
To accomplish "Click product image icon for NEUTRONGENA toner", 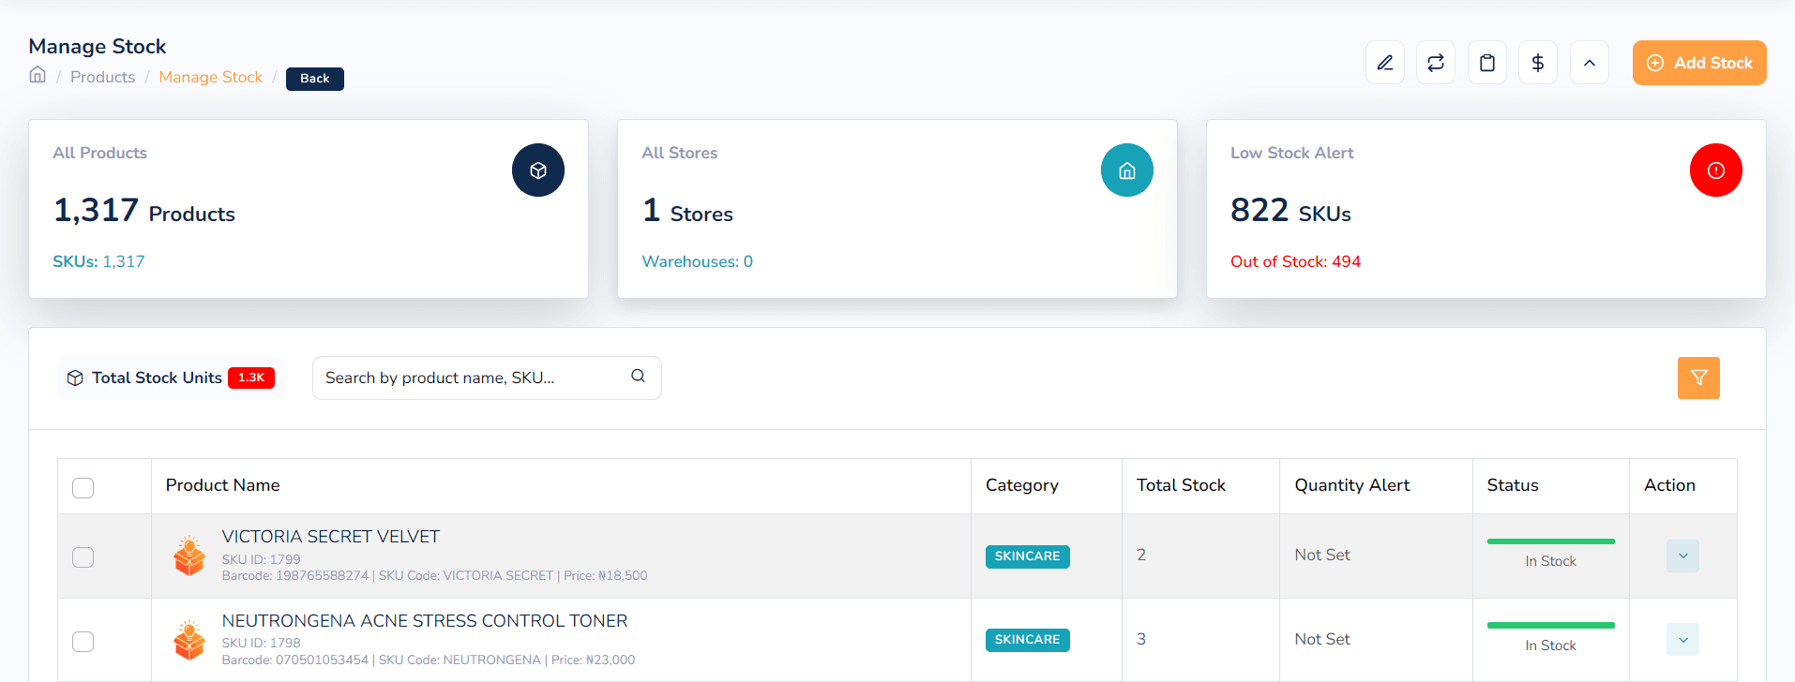I will 189,640.
